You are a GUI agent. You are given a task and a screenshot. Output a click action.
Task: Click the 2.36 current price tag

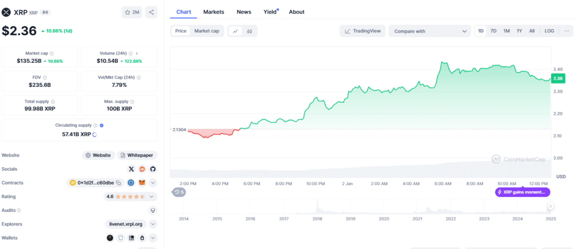pos(557,77)
